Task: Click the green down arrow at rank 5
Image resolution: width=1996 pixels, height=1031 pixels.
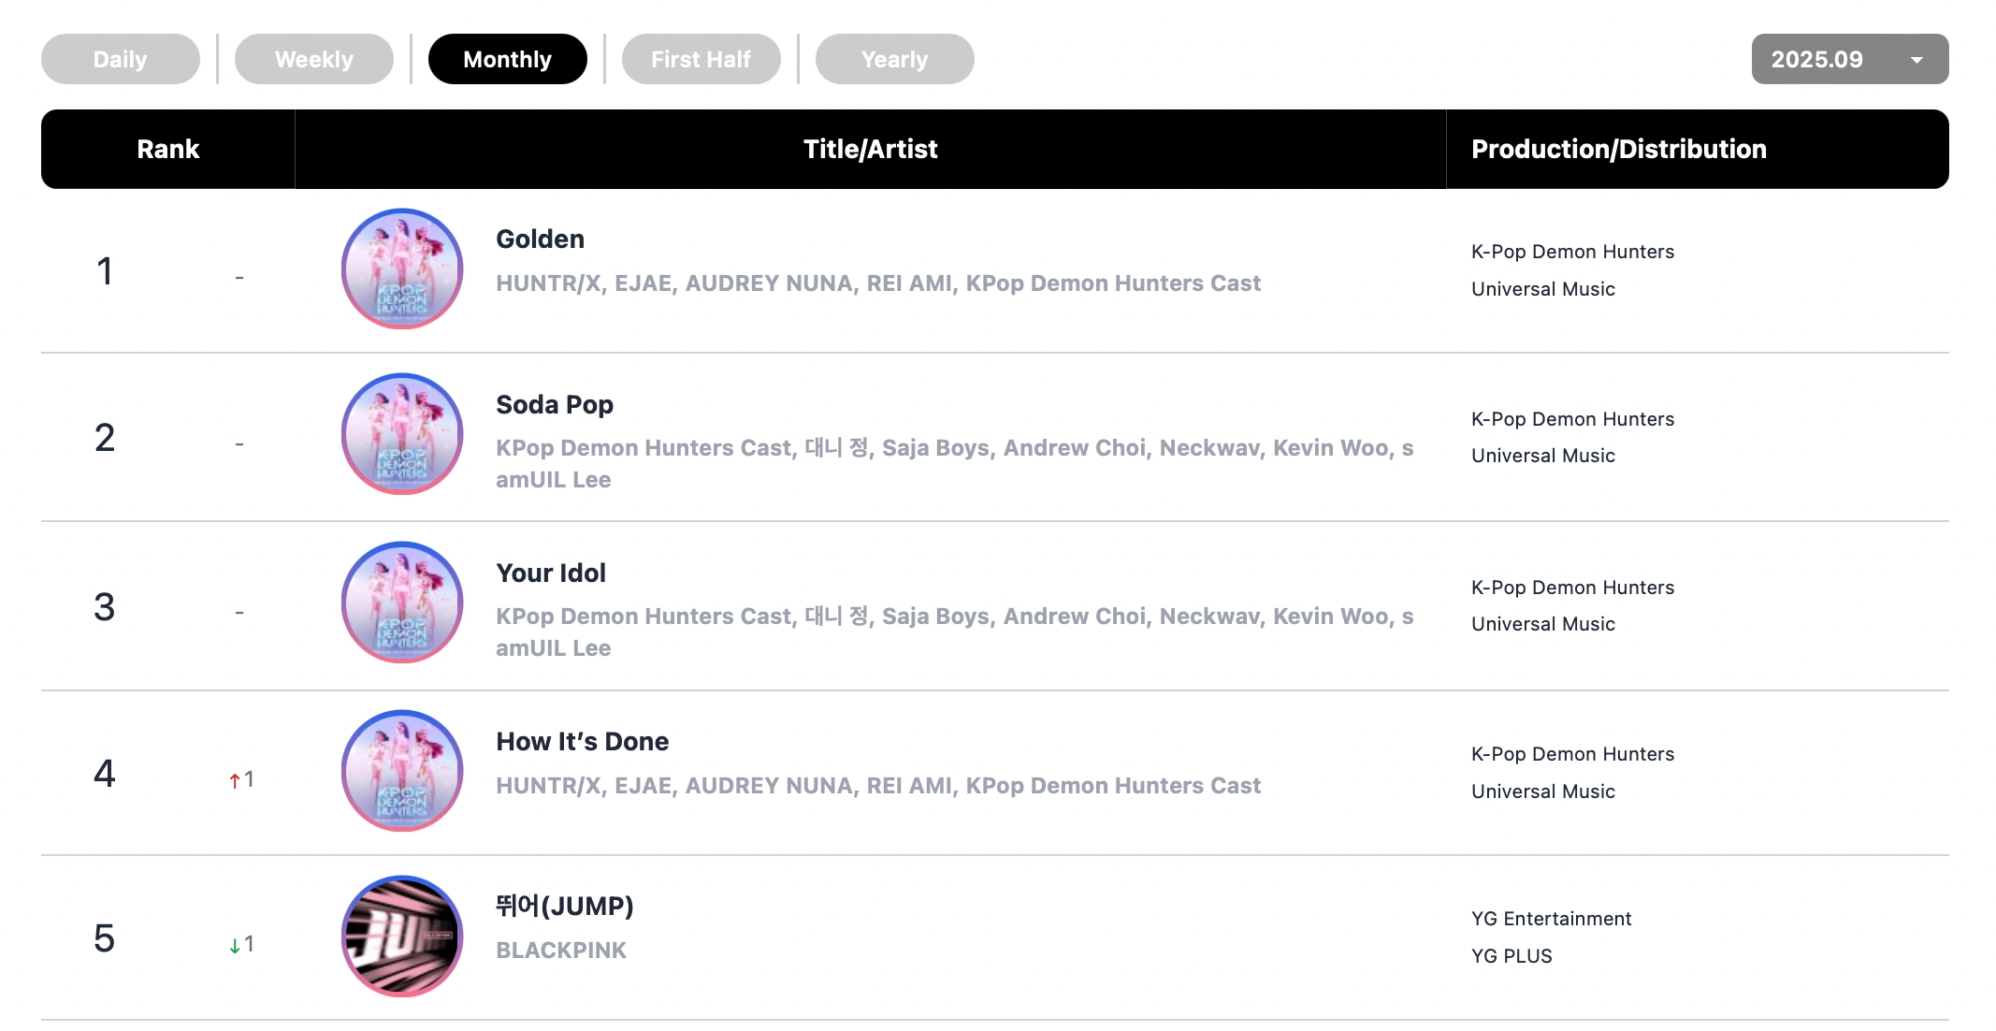Action: tap(235, 946)
